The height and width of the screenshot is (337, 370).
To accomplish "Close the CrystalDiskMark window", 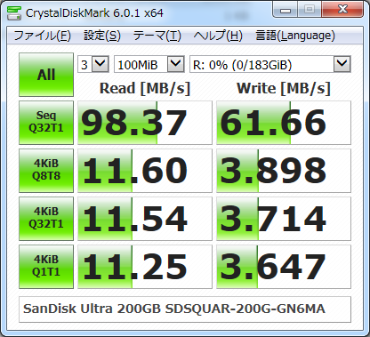I will tap(342, 10).
